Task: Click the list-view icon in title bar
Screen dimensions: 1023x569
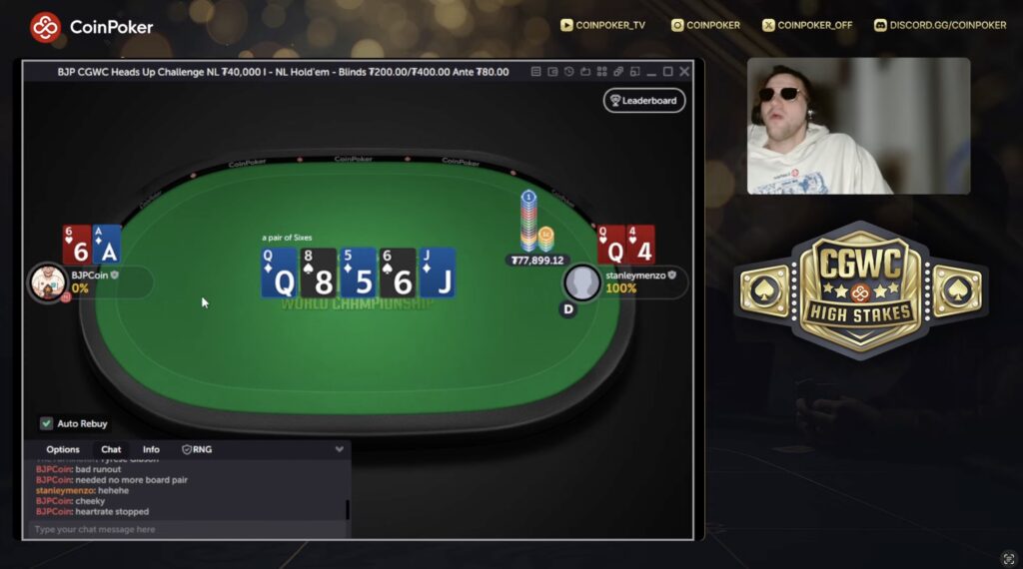Action: [535, 71]
